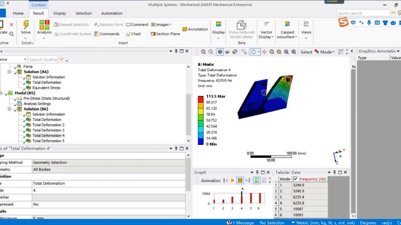
Task: Open the Select Mode dropdown
Action: tap(324, 52)
